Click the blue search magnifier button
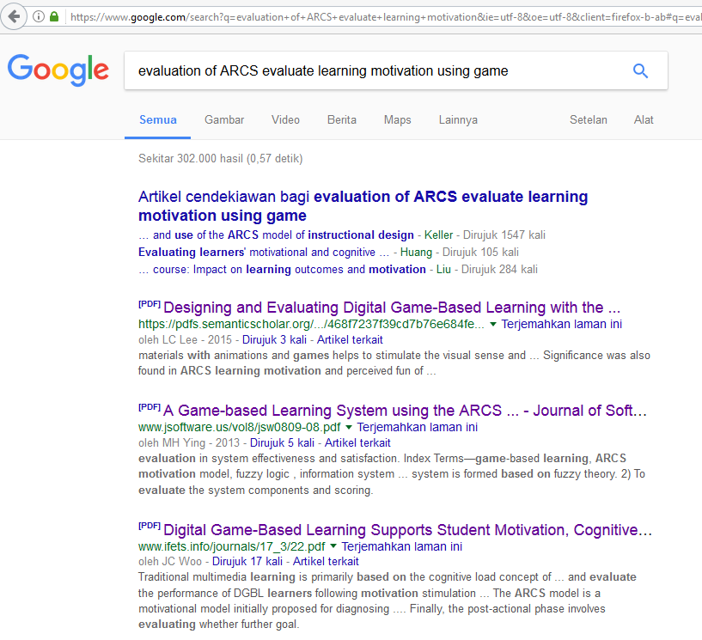The height and width of the screenshot is (640, 702). (x=640, y=70)
